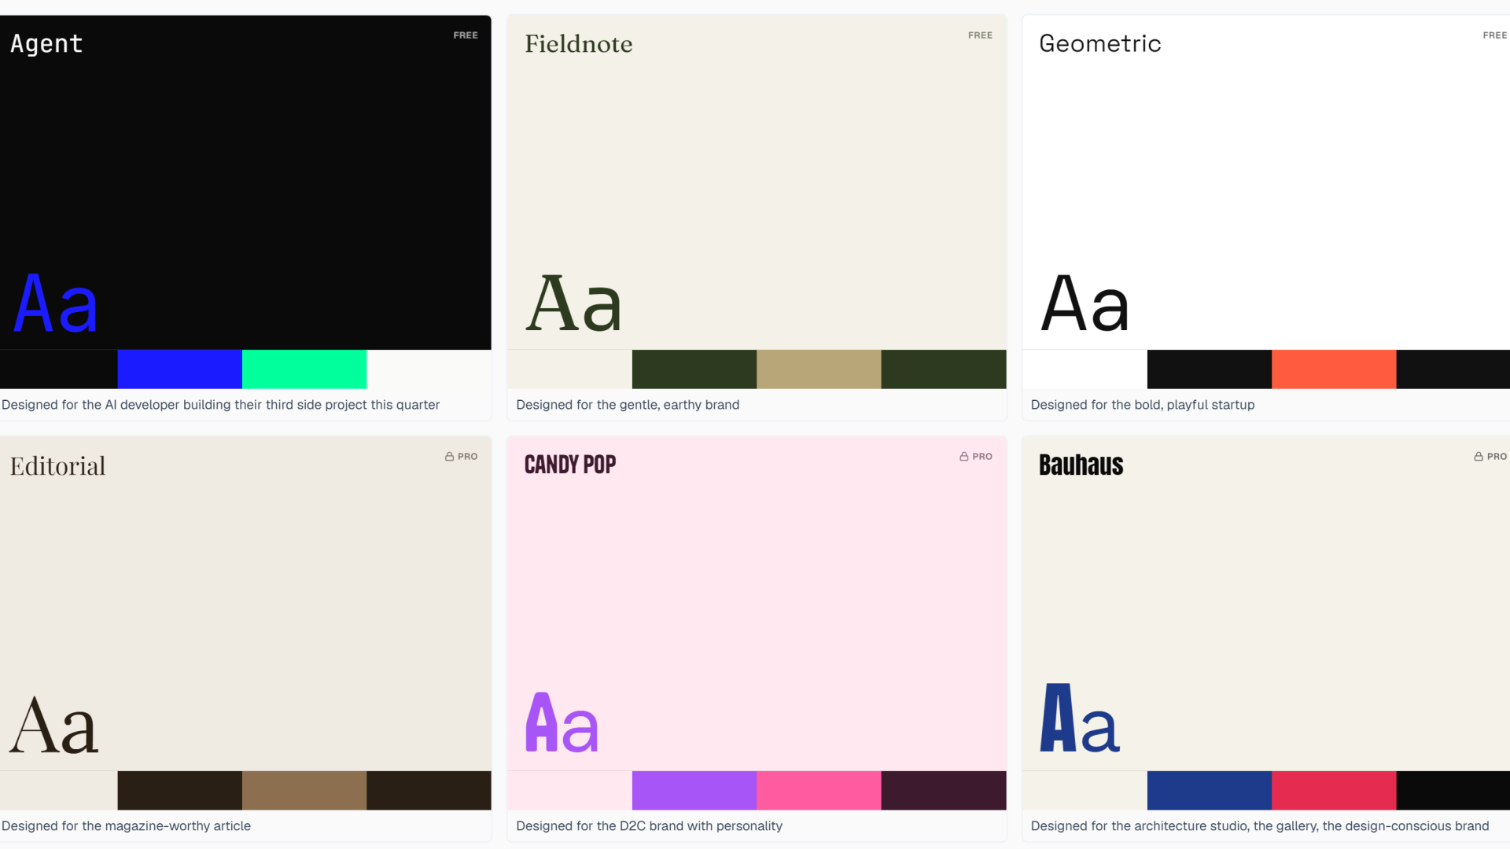The height and width of the screenshot is (849, 1510).
Task: Pick the cream swatch in the Bauhaus palette
Action: point(1085,791)
